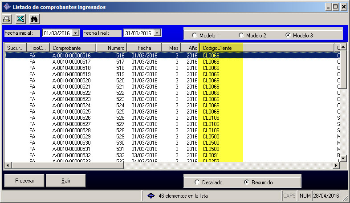350x203 pixels.
Task: Click the Excel export icon
Action: coord(20,19)
